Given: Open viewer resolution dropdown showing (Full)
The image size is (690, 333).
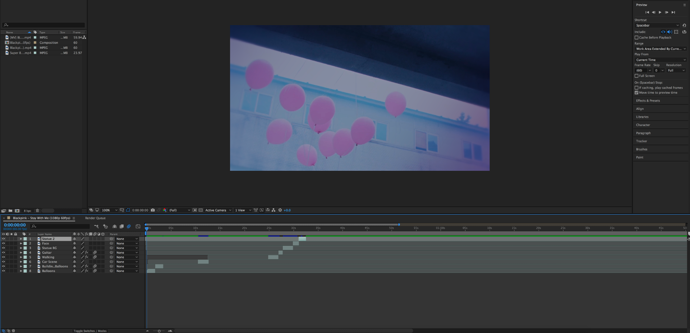Looking at the screenshot, I should 180,210.
